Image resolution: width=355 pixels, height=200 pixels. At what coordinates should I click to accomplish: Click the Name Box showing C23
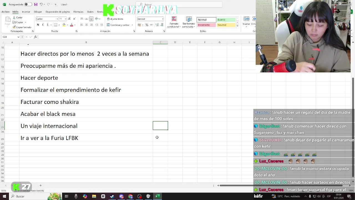(x=11, y=37)
